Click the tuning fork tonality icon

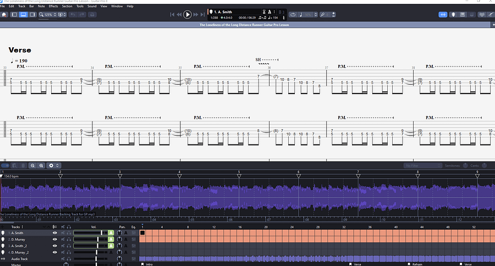tap(322, 14)
